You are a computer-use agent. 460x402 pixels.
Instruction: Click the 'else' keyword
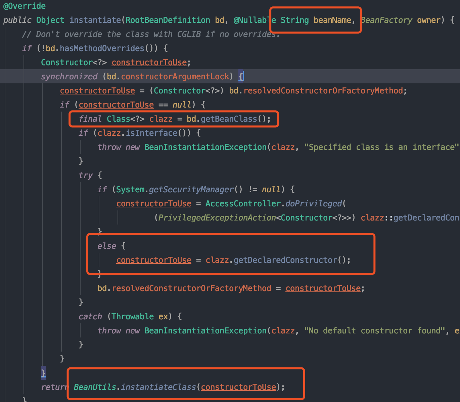106,246
